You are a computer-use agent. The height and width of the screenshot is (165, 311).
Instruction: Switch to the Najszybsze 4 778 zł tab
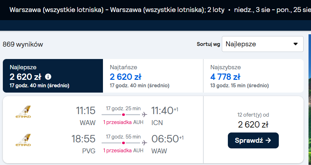(253, 76)
